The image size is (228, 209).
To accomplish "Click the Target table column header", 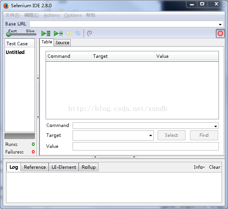I will click(x=123, y=56).
